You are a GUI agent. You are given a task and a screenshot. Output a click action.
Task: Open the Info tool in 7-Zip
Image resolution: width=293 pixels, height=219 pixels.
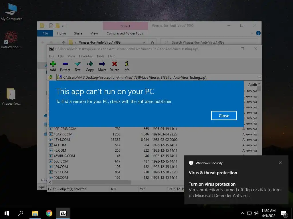(126, 66)
